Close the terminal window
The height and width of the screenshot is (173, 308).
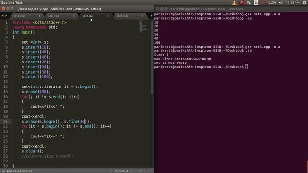(157, 9)
